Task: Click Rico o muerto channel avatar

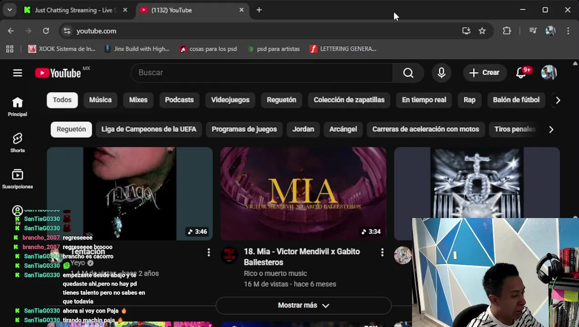Action: (229, 255)
